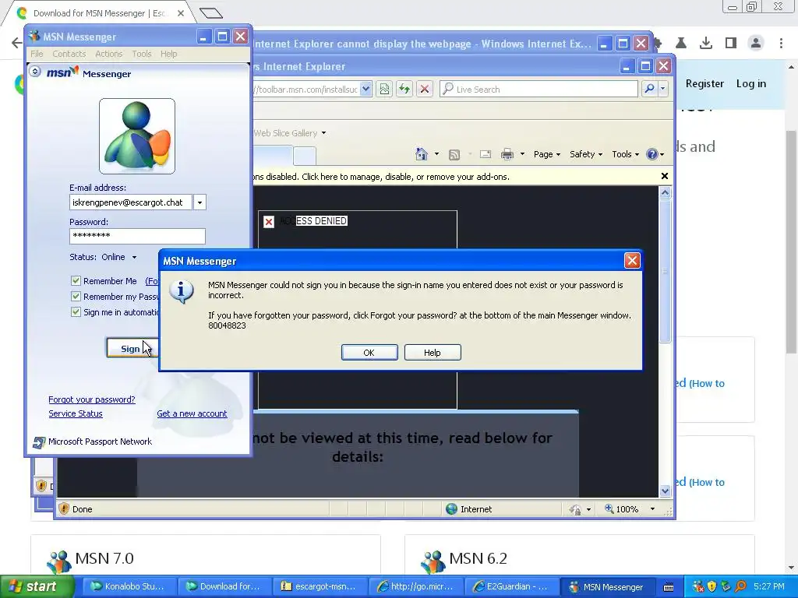Click the on-screen keyboard taskbar icon

coord(668,587)
